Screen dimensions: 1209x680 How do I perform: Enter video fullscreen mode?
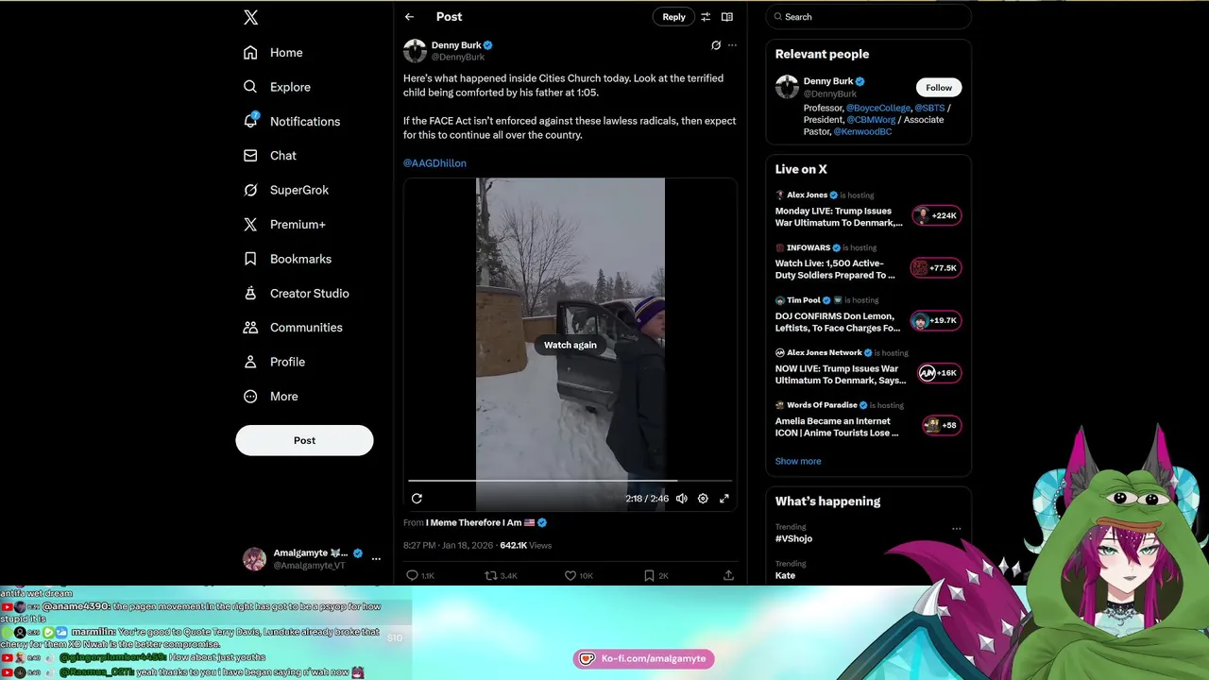point(724,499)
